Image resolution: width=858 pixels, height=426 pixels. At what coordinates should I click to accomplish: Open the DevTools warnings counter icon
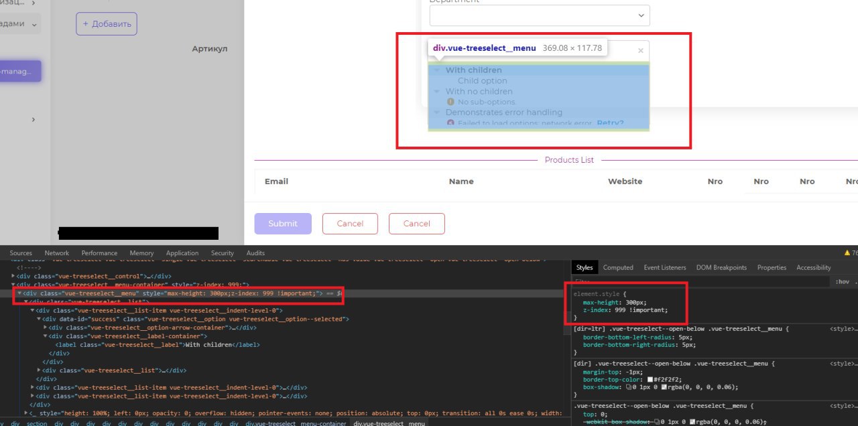click(847, 253)
